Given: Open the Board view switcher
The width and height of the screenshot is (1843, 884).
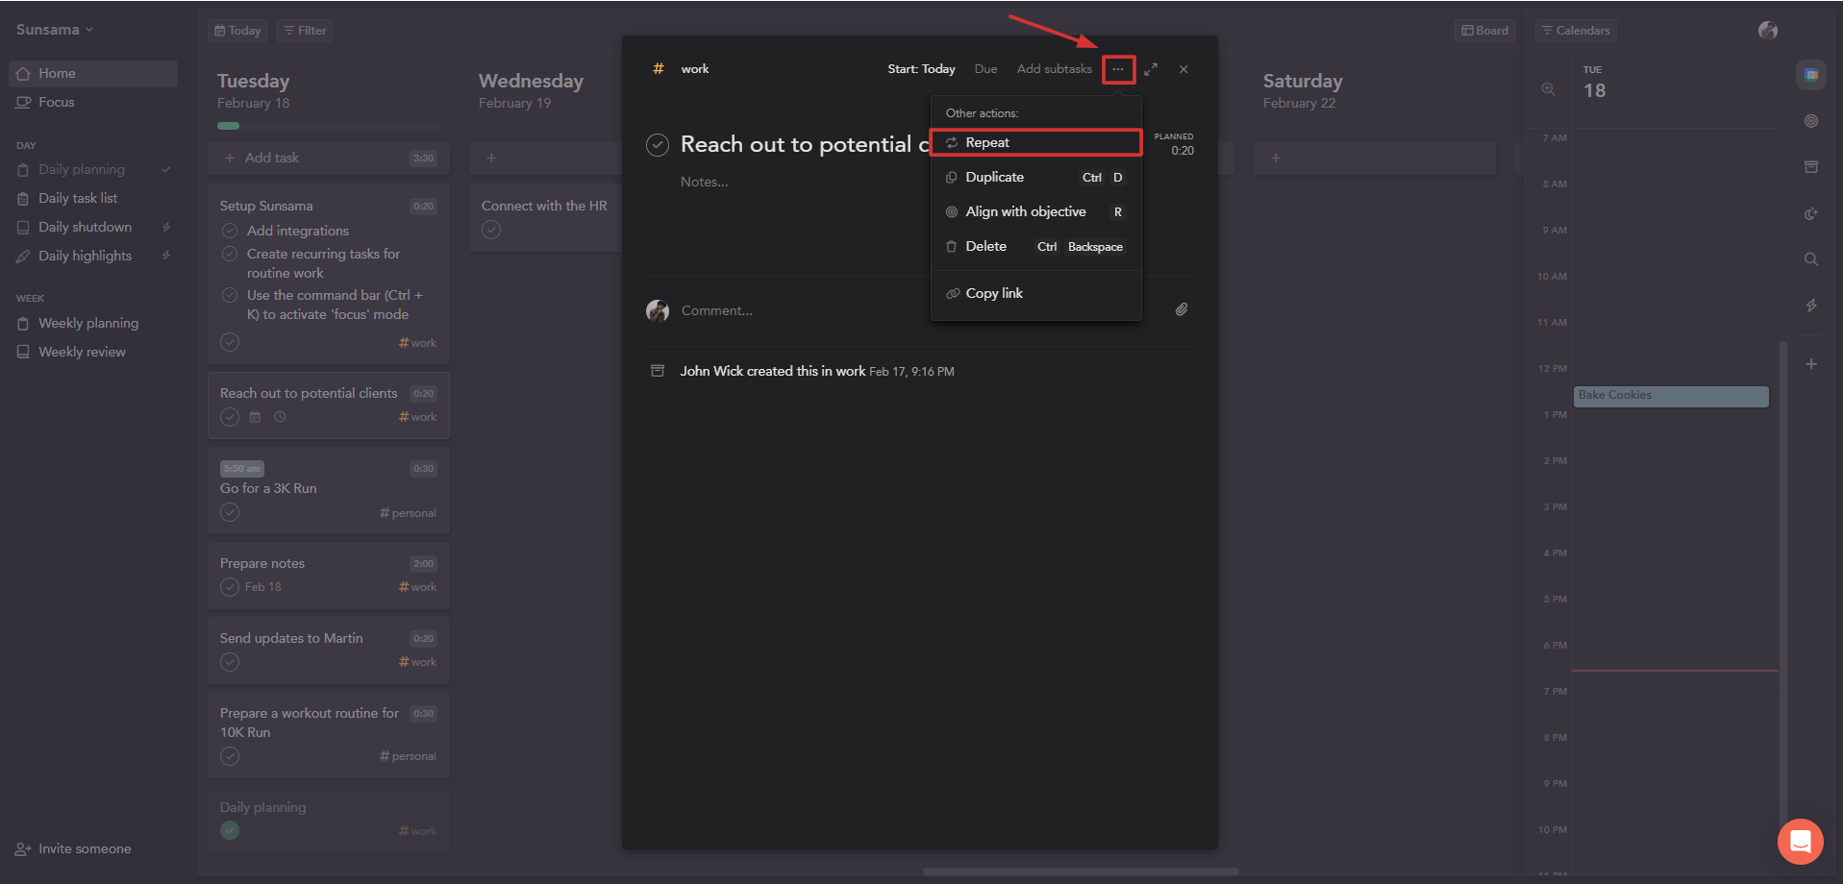Looking at the screenshot, I should tap(1484, 31).
